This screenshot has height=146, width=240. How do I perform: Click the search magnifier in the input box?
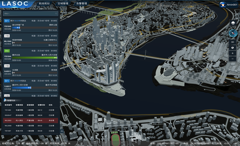[55, 14]
